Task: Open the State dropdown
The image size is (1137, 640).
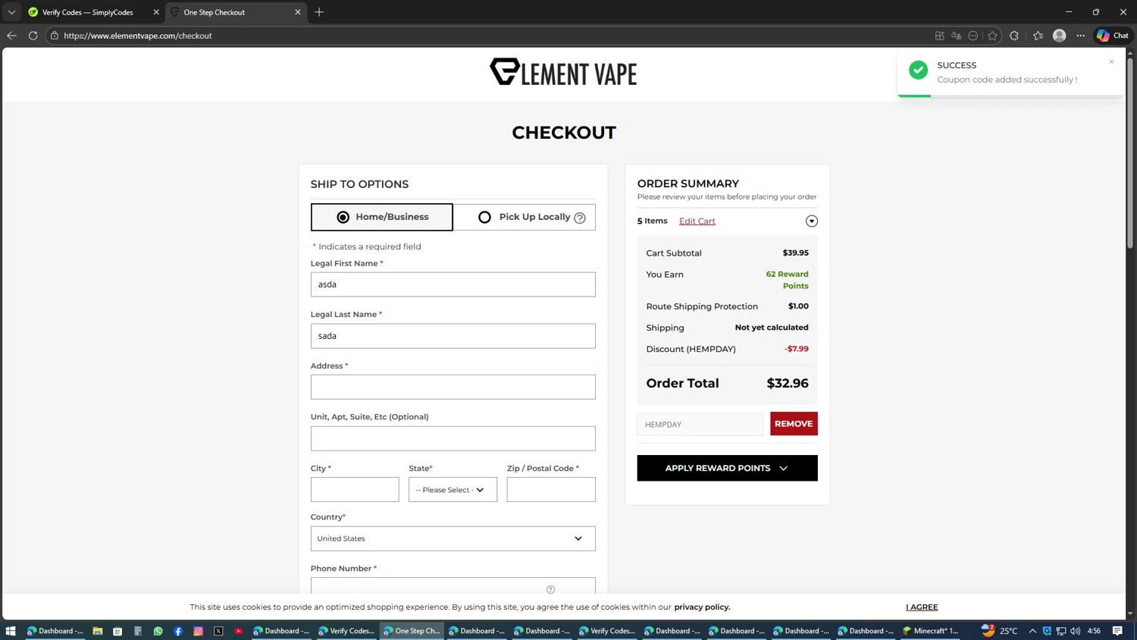Action: pos(453,490)
